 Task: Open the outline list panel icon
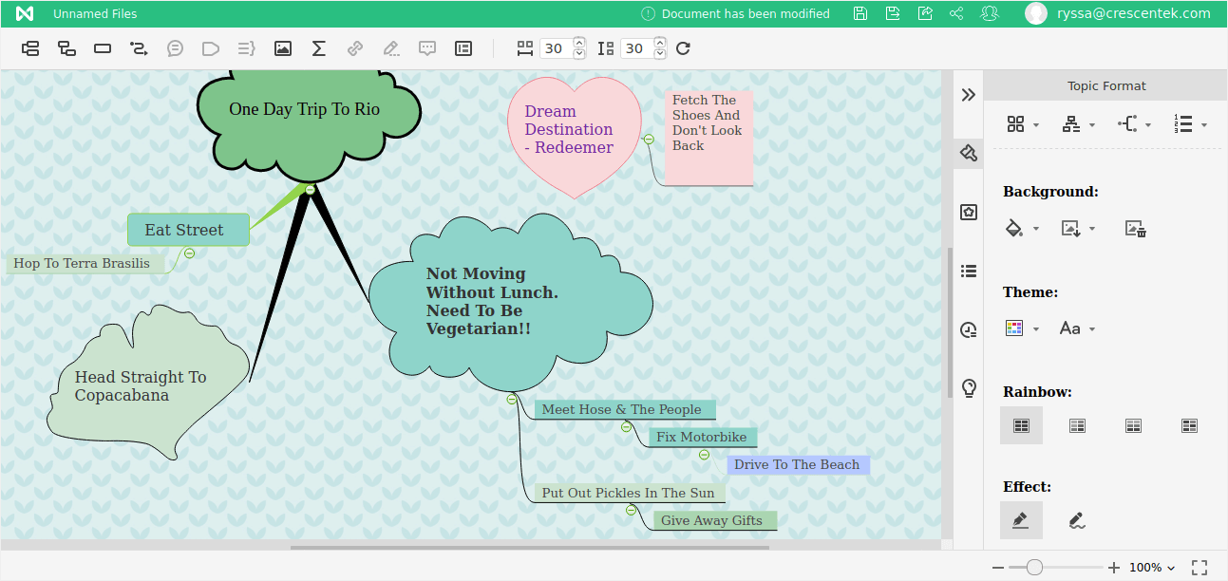coord(968,271)
